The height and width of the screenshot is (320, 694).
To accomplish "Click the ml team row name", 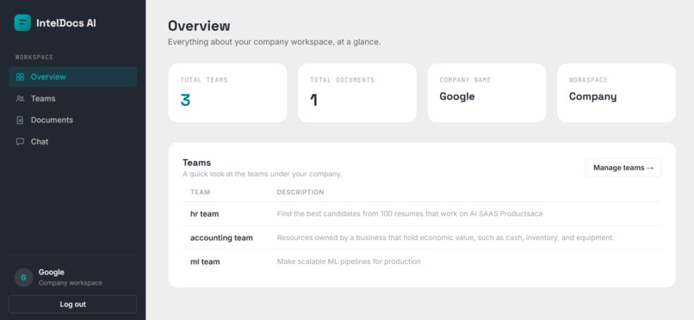I will 205,262.
